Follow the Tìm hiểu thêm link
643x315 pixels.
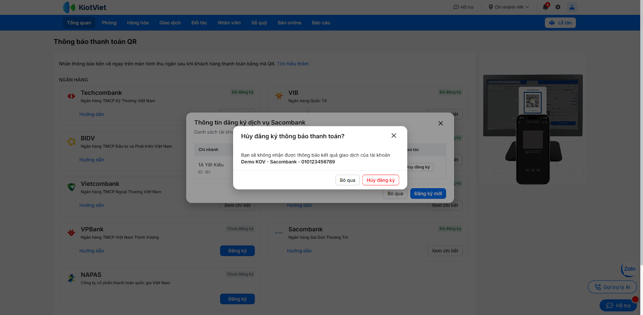pos(293,64)
